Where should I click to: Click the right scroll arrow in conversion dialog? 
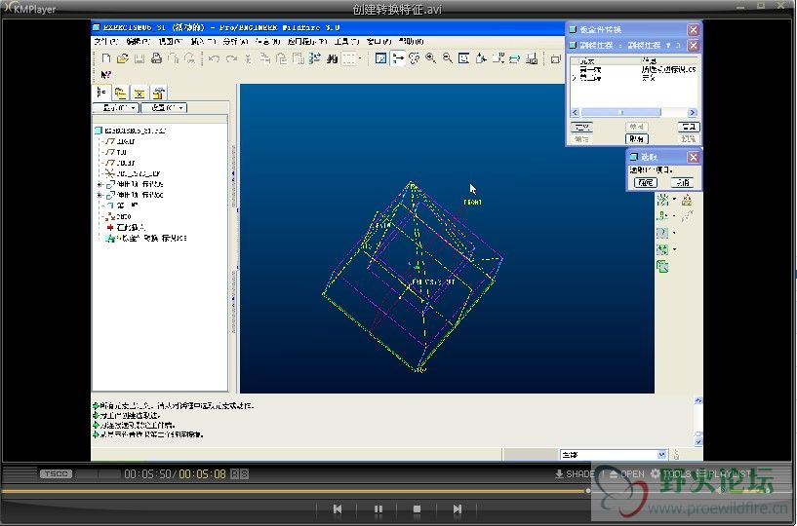(x=693, y=112)
